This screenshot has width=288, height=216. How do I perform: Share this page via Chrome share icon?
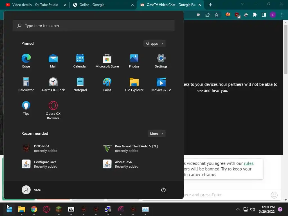coord(208,15)
